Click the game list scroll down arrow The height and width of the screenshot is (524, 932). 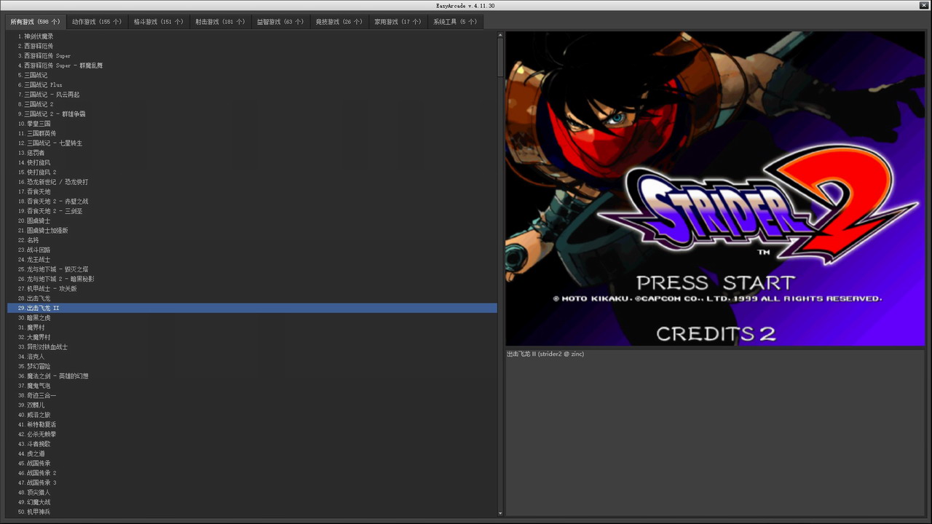pos(500,513)
